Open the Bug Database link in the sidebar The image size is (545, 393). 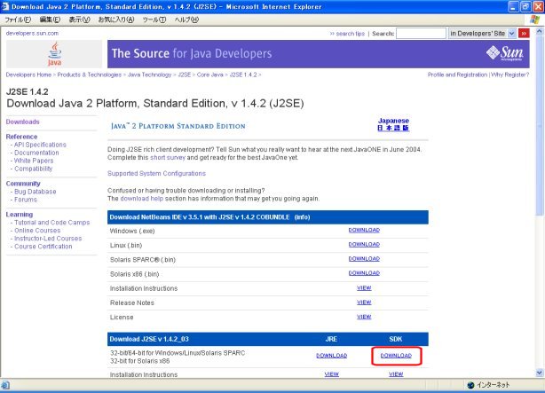[x=35, y=192]
